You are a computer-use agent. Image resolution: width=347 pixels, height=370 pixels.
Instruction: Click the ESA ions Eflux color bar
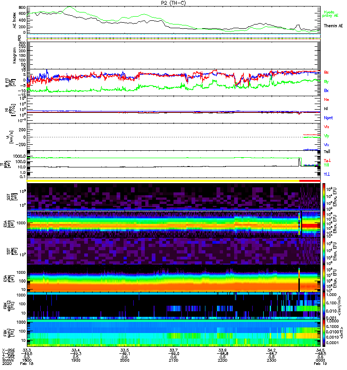click(x=324, y=224)
